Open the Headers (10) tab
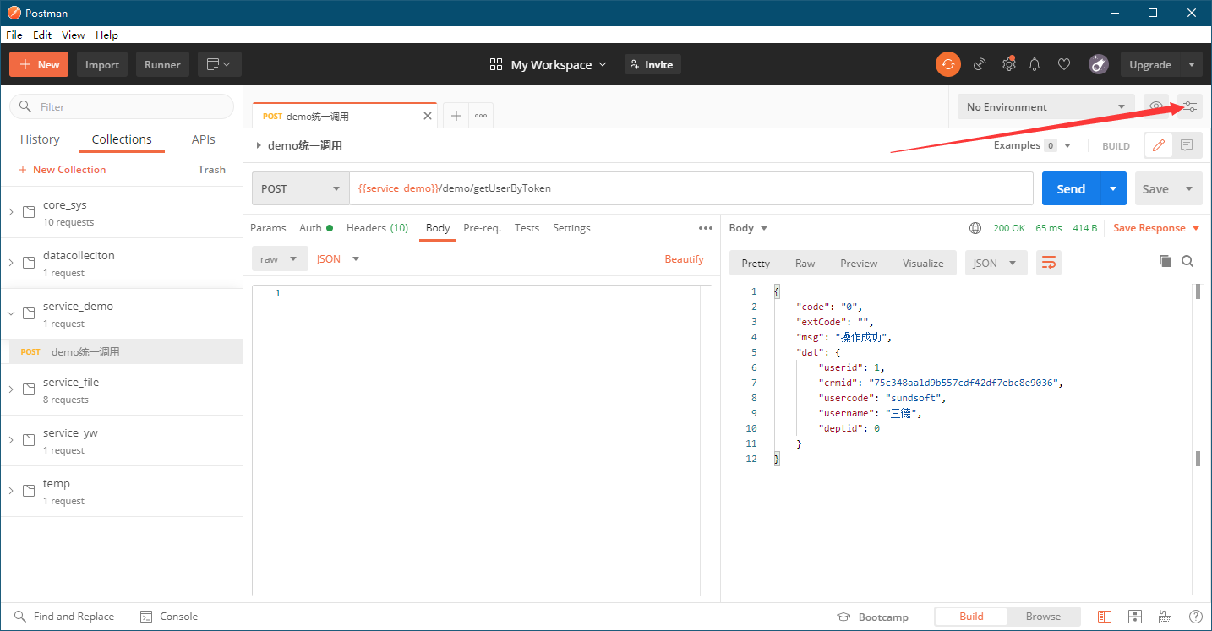The height and width of the screenshot is (631, 1212). [x=377, y=228]
